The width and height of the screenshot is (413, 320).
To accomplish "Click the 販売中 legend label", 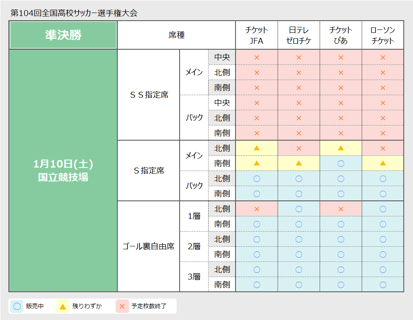I will [35, 306].
